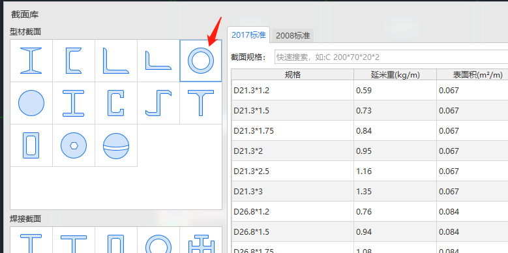Click the 0.067 surface area in D21.3*2.5 row

coord(472,171)
